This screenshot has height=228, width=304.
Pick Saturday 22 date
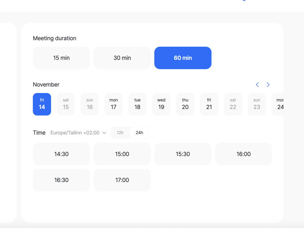[x=233, y=104]
